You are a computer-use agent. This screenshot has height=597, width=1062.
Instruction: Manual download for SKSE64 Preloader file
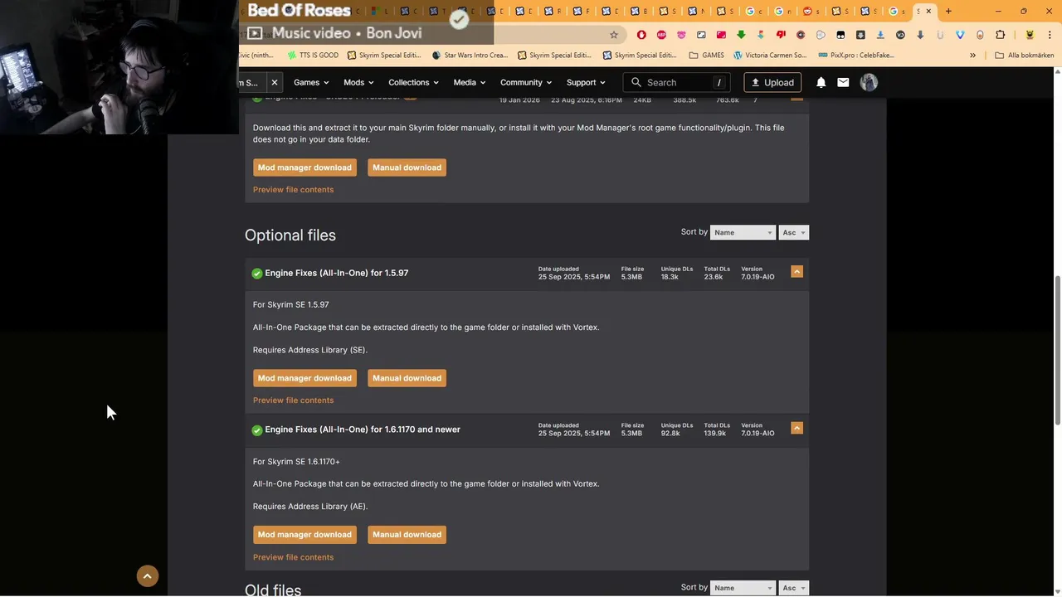tap(407, 167)
